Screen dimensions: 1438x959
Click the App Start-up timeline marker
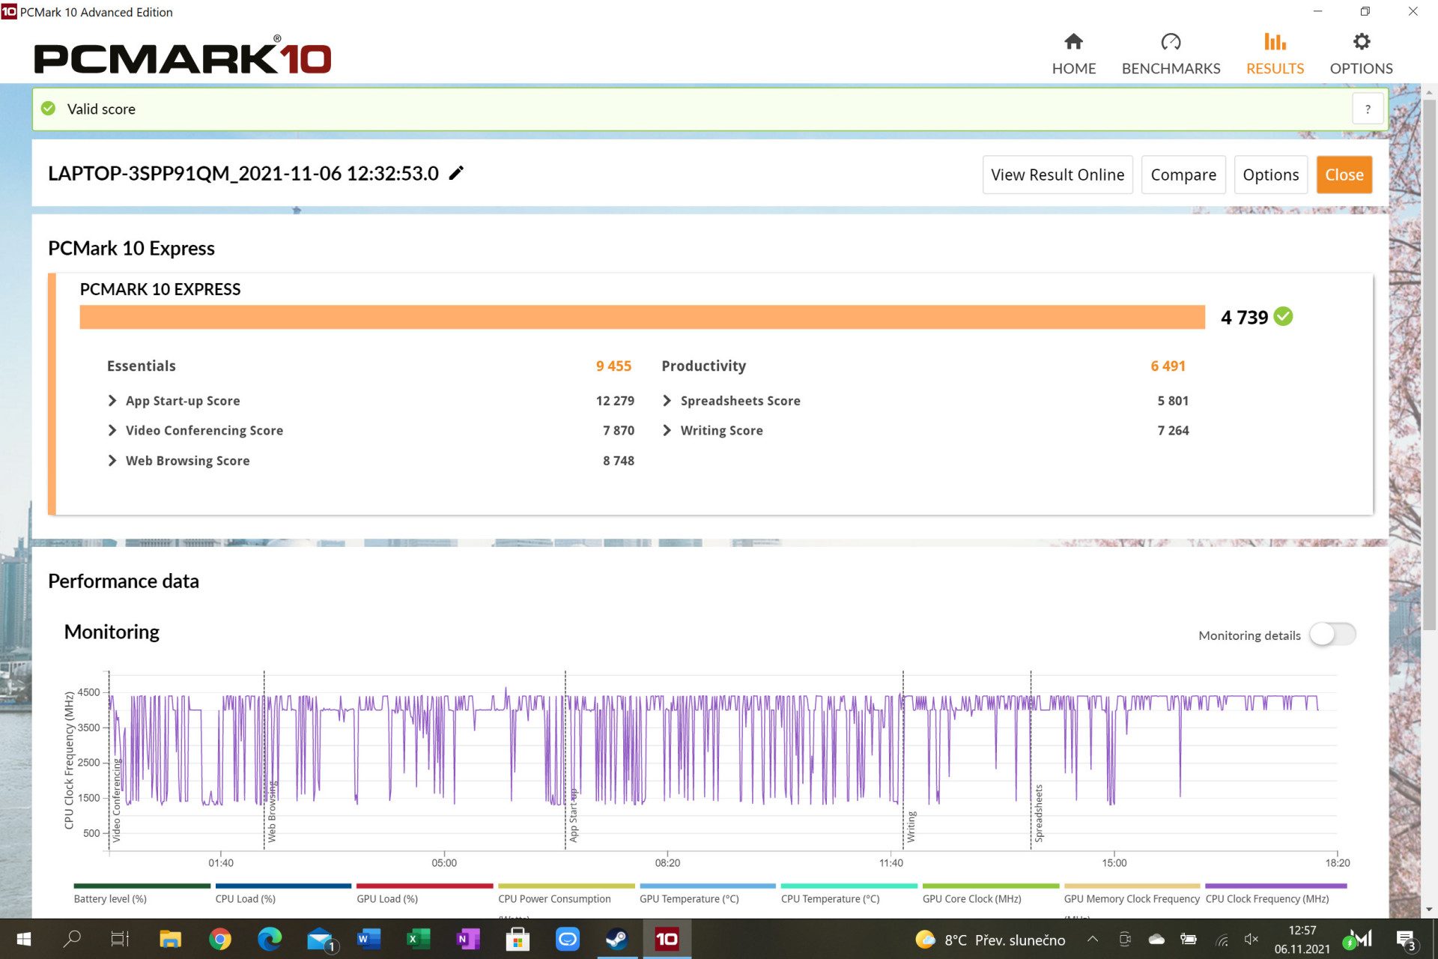click(x=573, y=815)
